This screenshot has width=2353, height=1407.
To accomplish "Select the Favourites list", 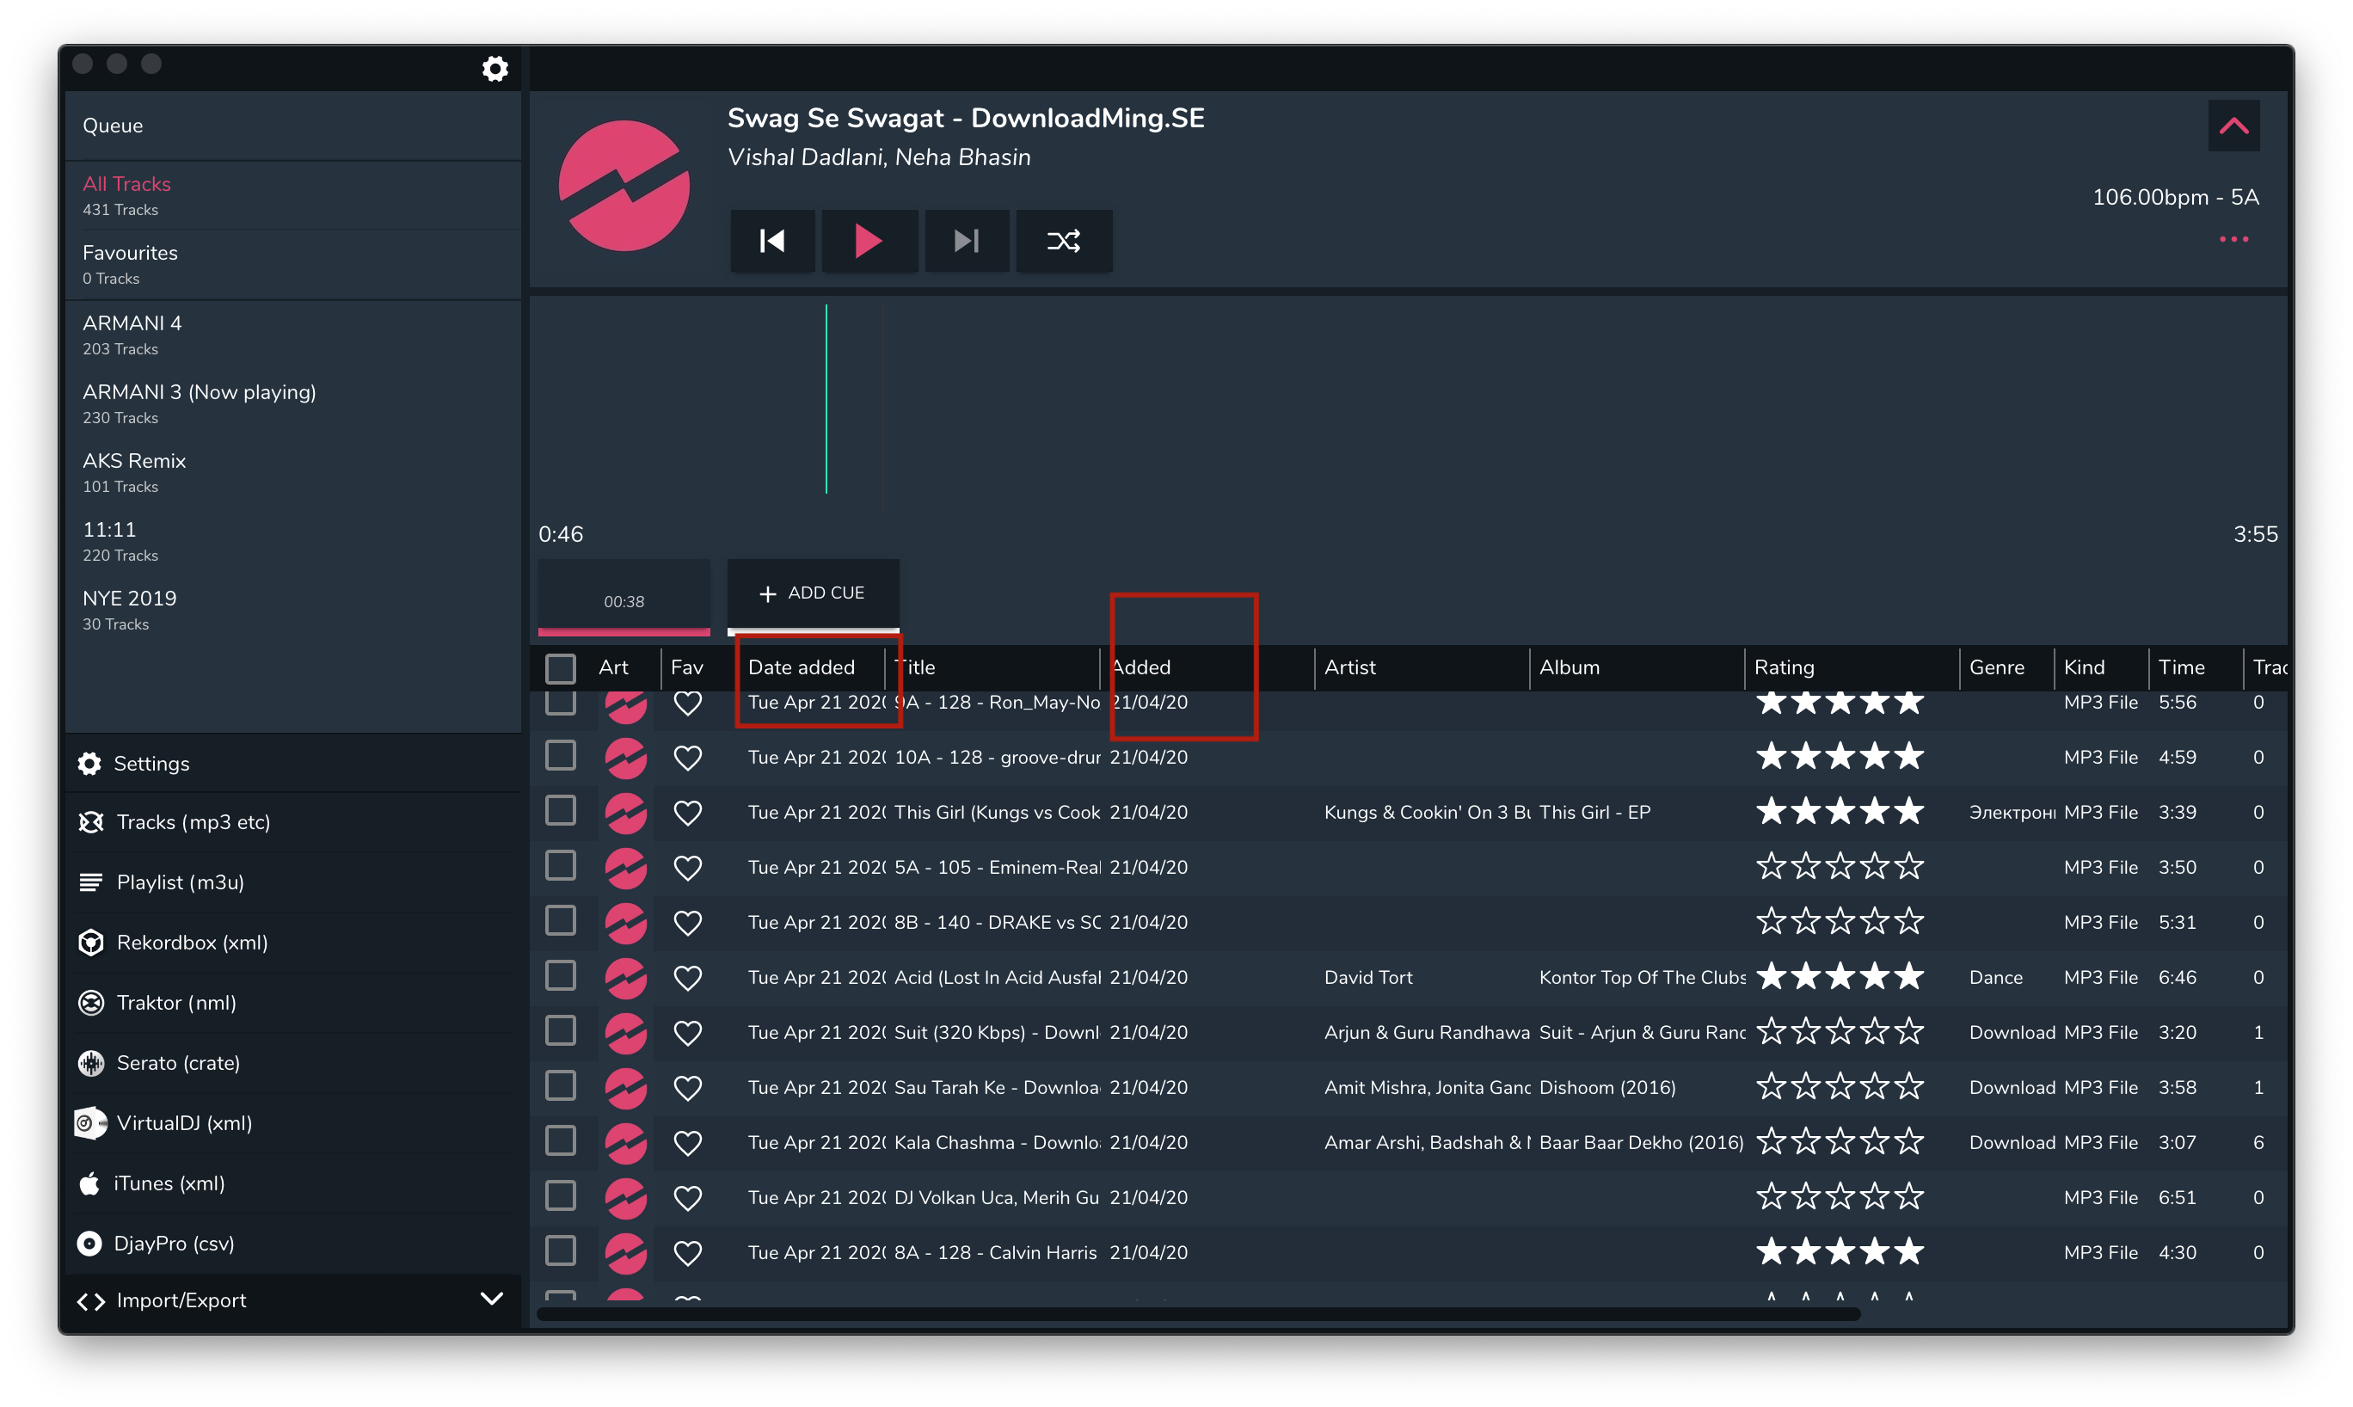I will point(130,263).
